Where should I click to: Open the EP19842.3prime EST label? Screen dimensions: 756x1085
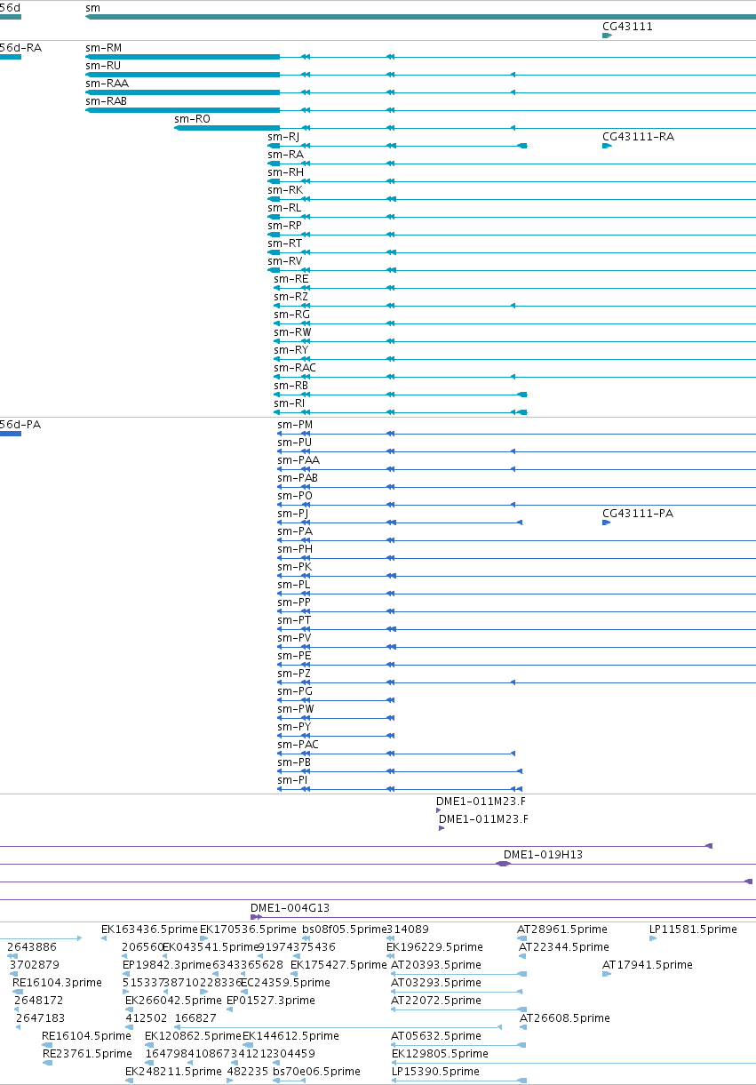tap(167, 965)
